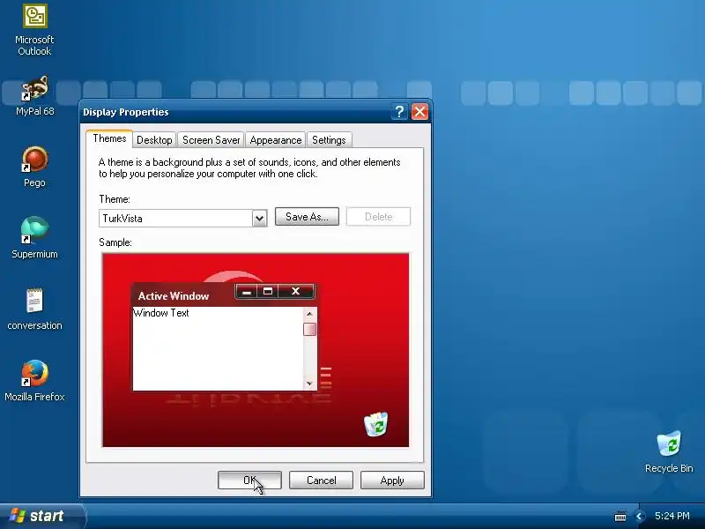Click the theme sample preview image
This screenshot has height=529, width=705.
(256, 350)
